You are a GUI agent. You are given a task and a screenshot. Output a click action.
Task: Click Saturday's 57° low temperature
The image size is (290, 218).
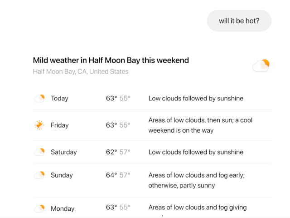(x=125, y=152)
